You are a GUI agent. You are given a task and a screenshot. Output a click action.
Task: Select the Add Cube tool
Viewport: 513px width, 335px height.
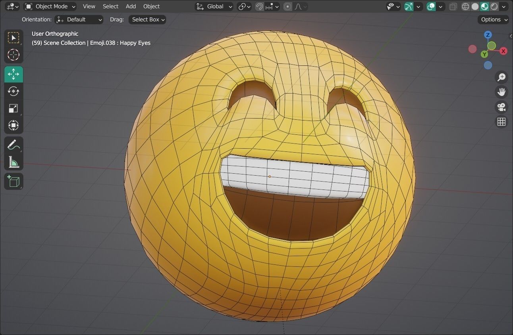tap(13, 182)
